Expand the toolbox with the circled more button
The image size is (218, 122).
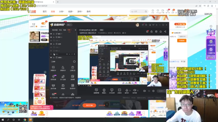pyautogui.click(x=74, y=62)
